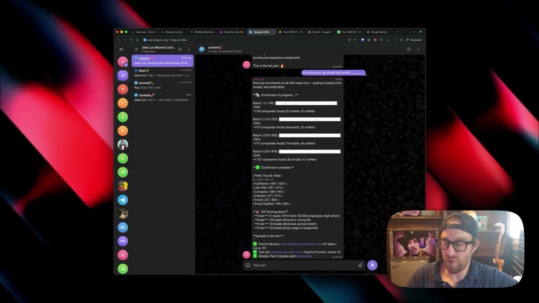Expand the browser tab list chevron
The image size is (539, 303).
point(414,32)
